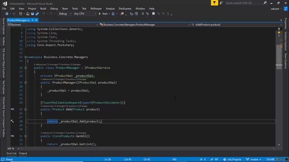
Task: Click the old_Projects repository in status bar
Action: click(x=232, y=159)
